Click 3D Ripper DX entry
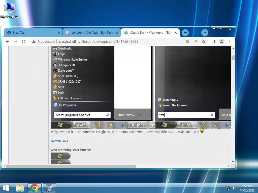 tap(64, 65)
